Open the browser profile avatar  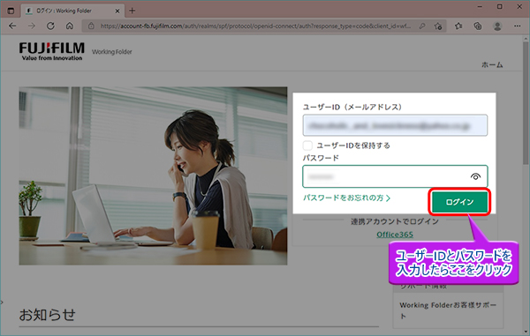point(497,26)
